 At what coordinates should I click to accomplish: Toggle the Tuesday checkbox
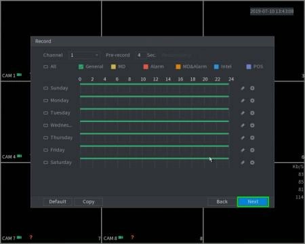[x=45, y=113]
